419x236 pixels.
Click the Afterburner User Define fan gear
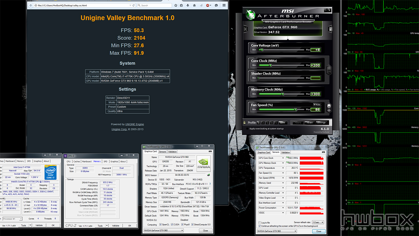click(x=329, y=107)
